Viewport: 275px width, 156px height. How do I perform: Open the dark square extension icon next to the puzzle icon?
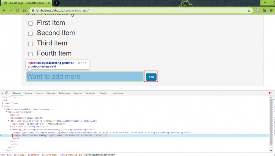[264, 10]
